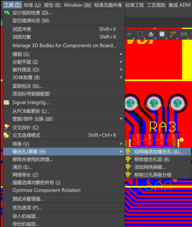Open the 布线 (U) menu

(x=32, y=5)
